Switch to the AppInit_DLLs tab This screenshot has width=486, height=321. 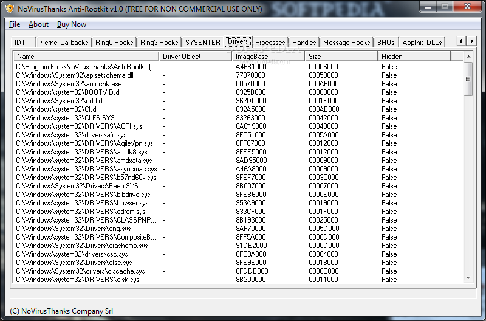click(422, 43)
